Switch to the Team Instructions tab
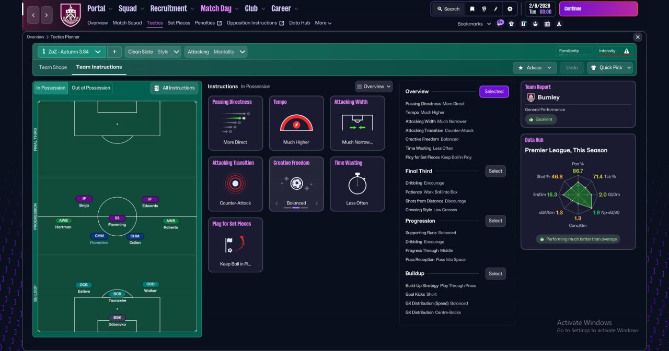 coord(99,67)
